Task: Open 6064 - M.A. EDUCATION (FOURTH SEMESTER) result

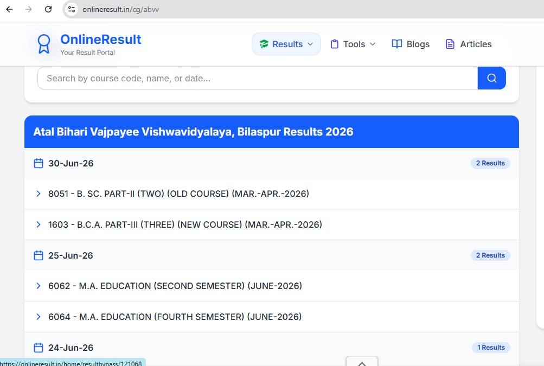Action: coord(175,317)
